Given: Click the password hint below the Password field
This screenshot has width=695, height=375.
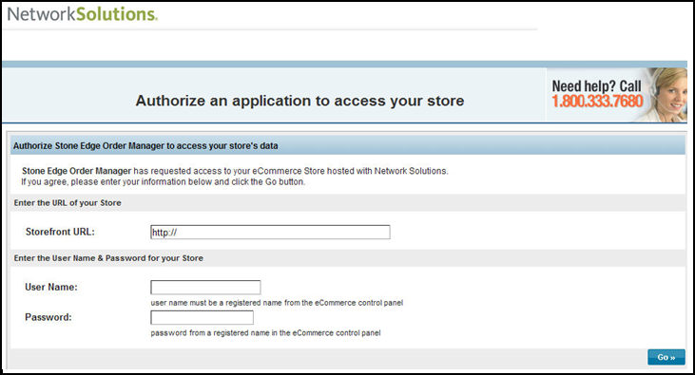Looking at the screenshot, I should 265,333.
